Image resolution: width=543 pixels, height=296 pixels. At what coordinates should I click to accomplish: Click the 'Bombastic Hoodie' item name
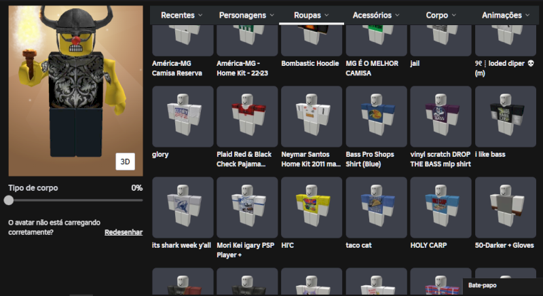[x=310, y=63]
